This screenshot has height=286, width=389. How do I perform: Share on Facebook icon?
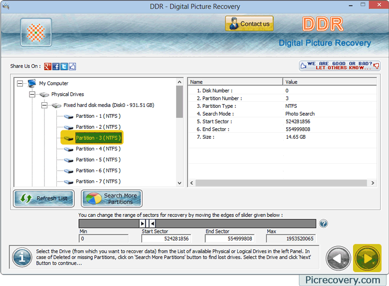(56, 66)
